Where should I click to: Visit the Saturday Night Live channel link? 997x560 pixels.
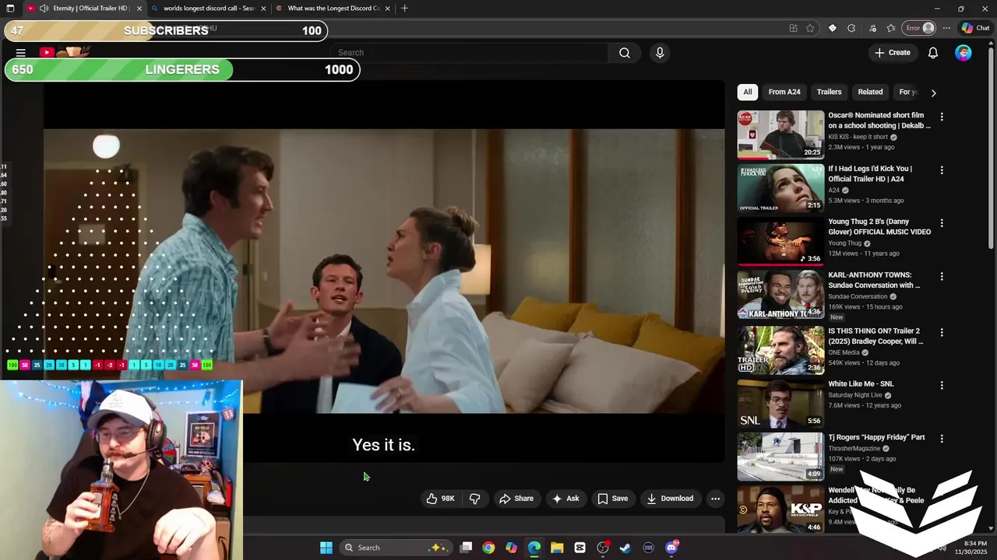[x=855, y=395]
